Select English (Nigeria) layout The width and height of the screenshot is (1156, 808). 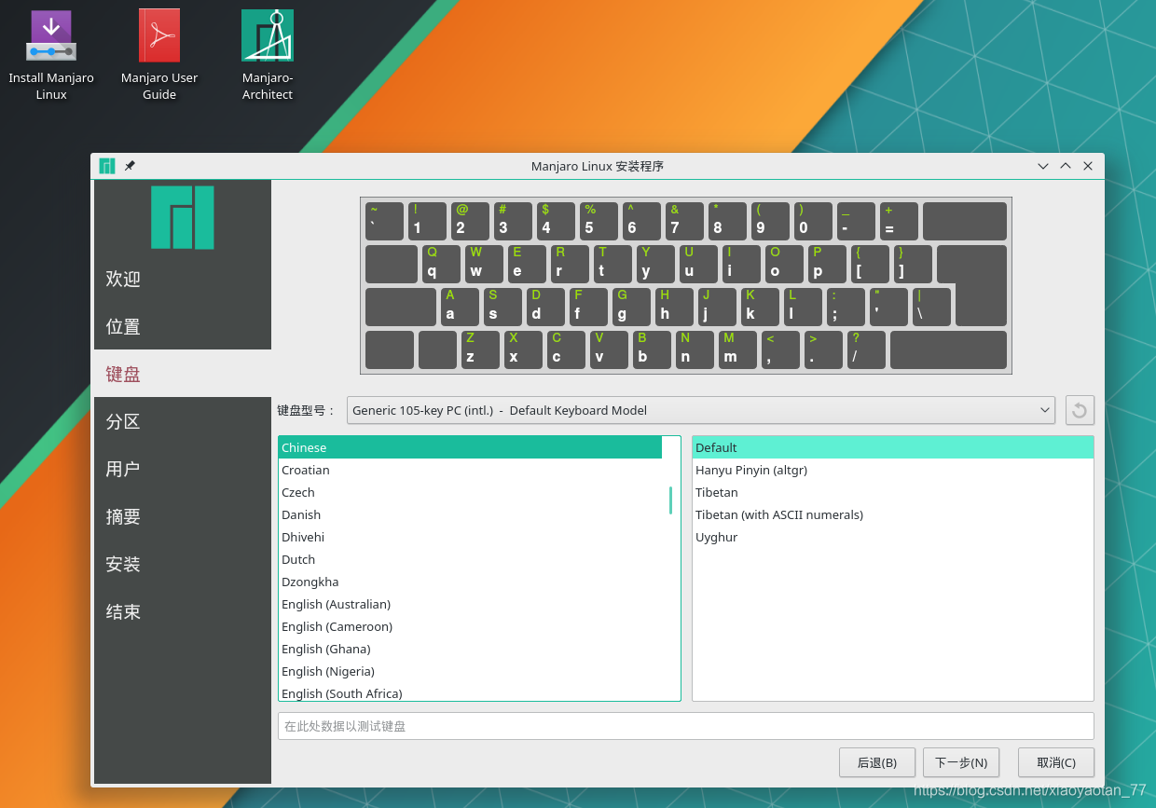click(470, 671)
